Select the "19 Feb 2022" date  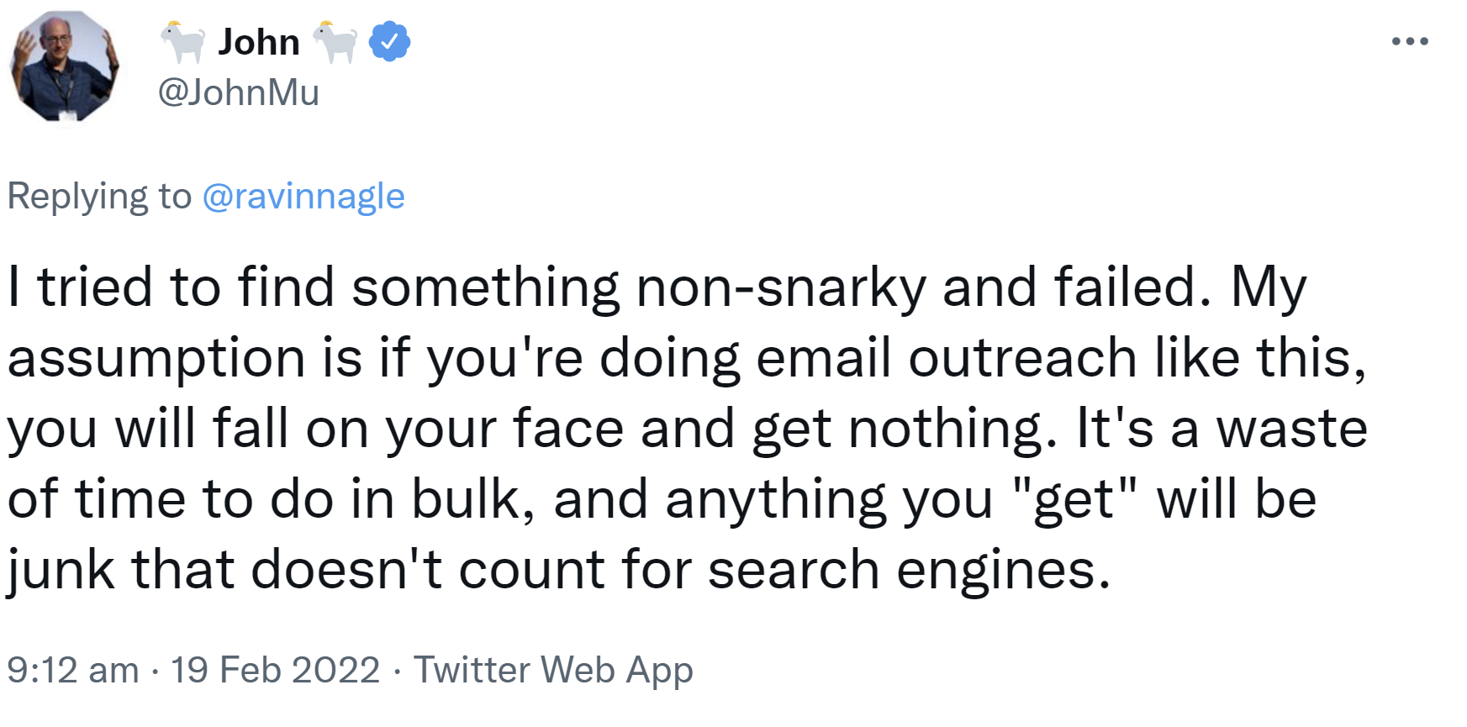(x=276, y=671)
